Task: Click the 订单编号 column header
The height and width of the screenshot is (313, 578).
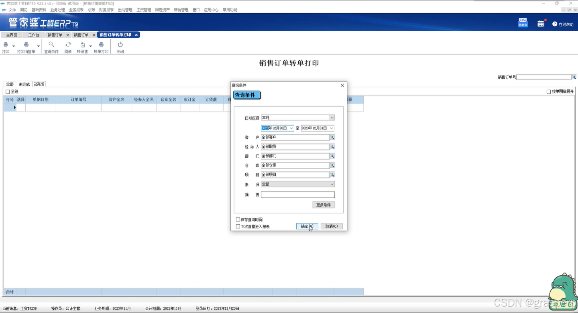Action: click(x=79, y=100)
